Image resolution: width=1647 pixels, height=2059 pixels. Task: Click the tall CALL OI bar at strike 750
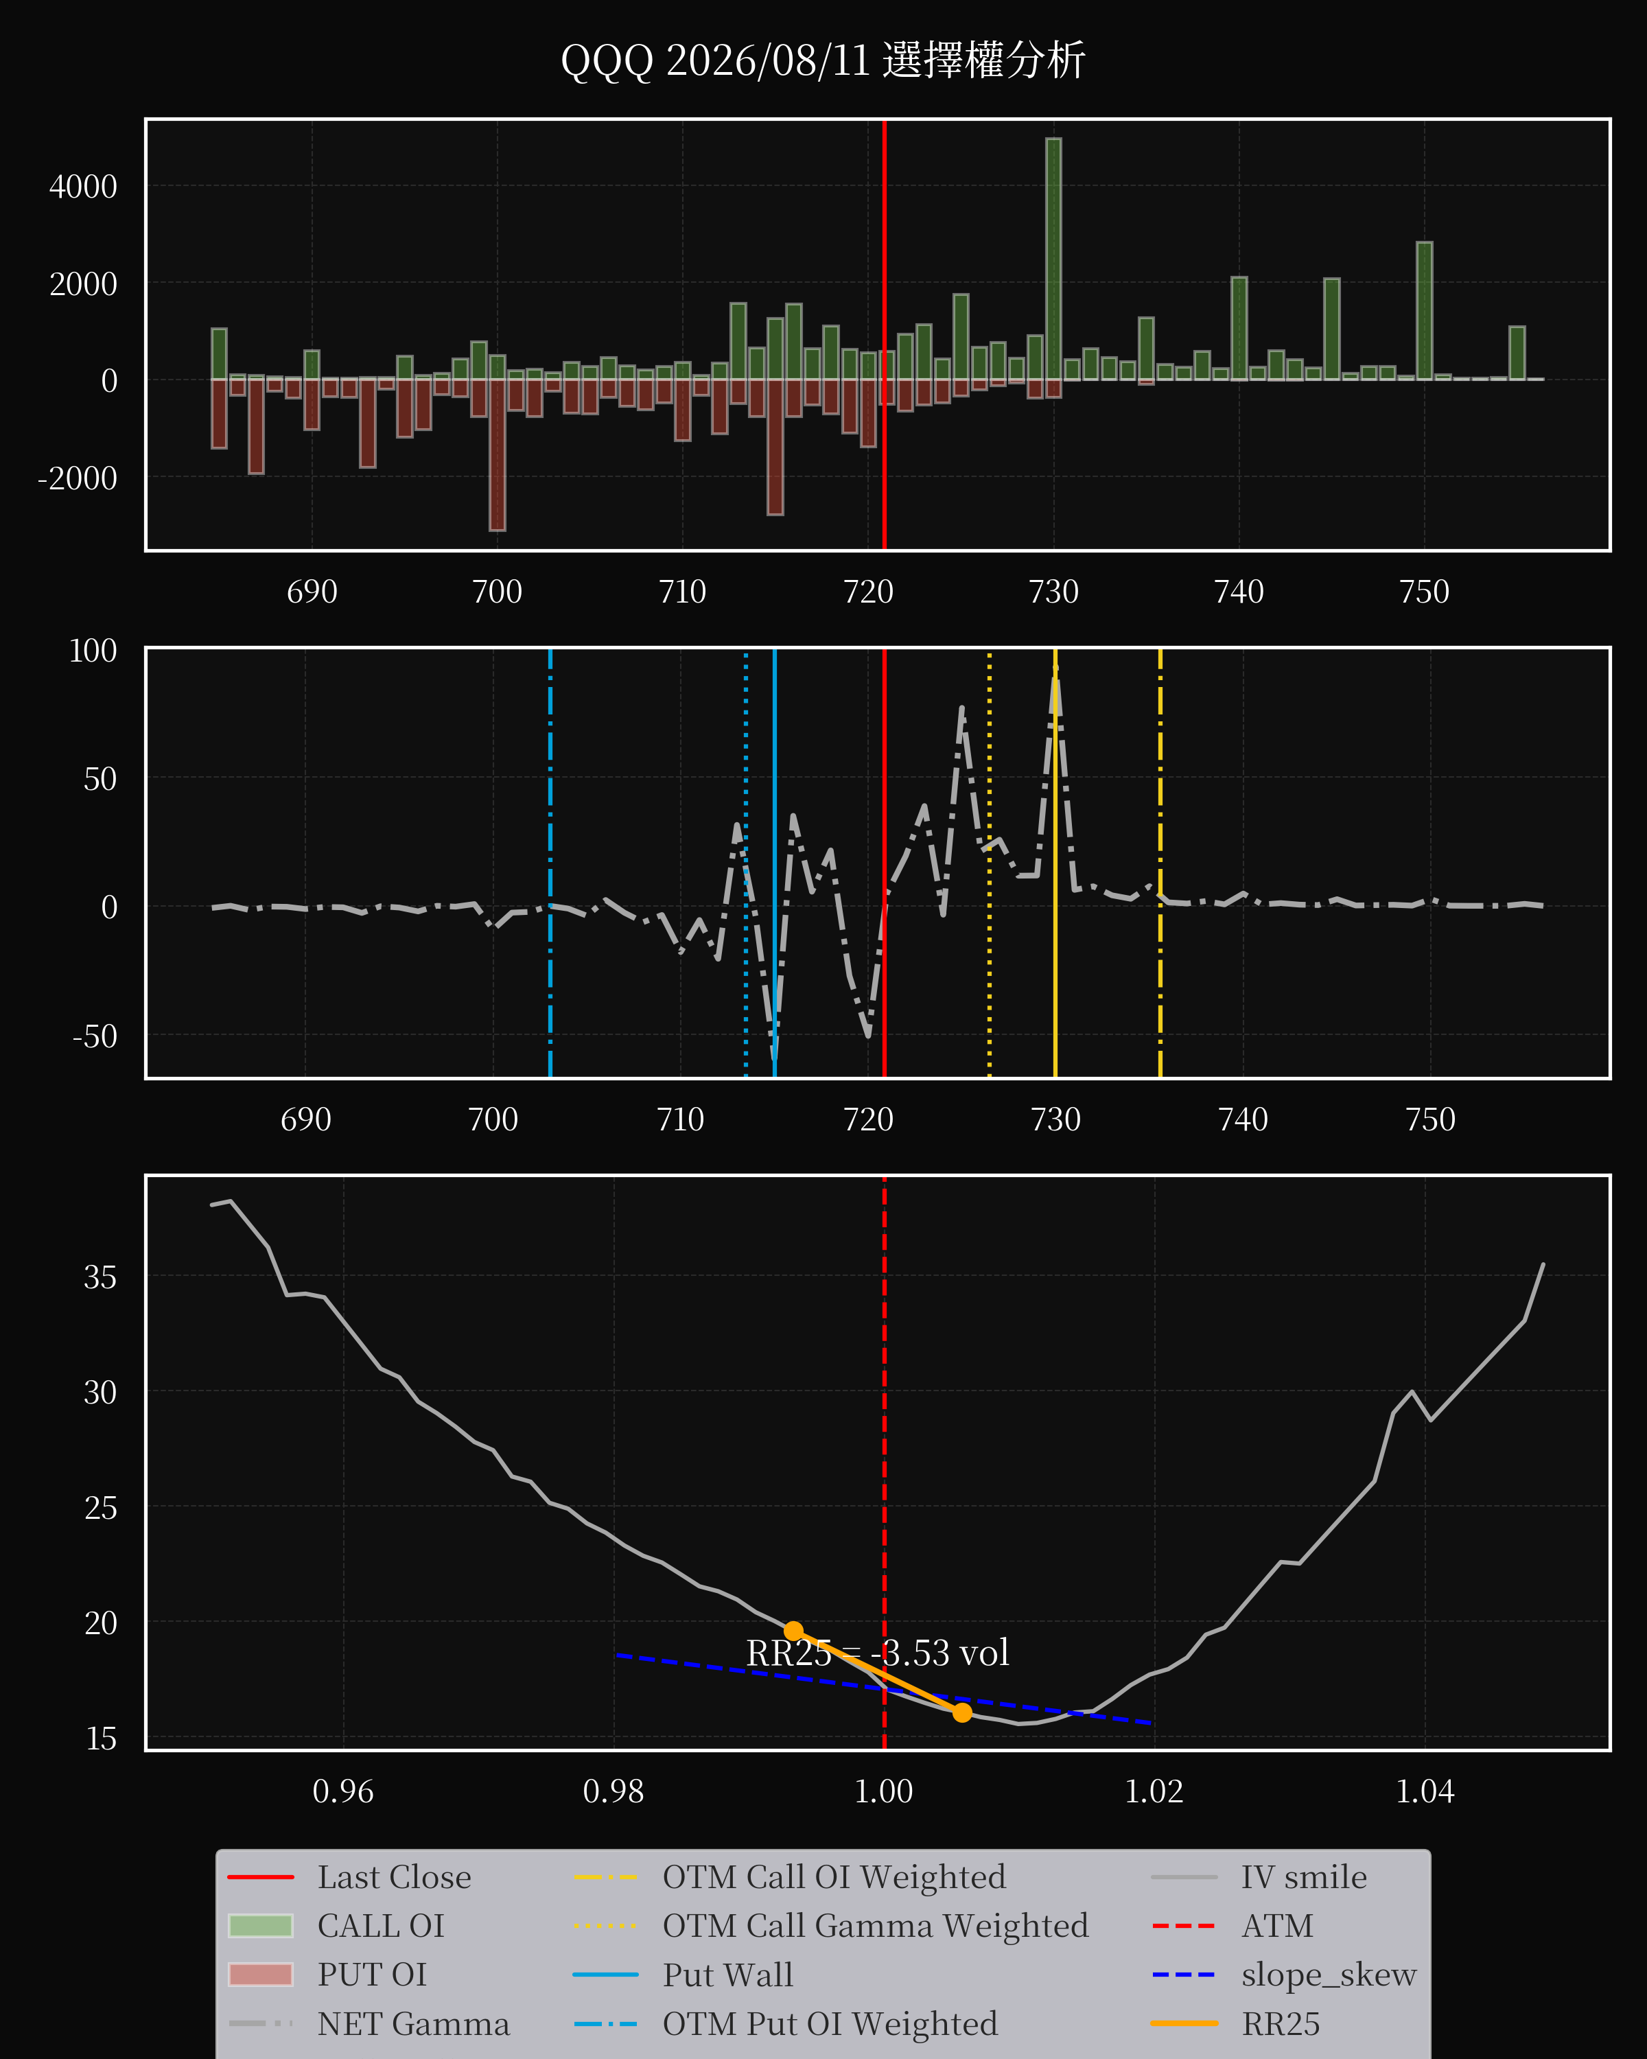pos(1423,310)
